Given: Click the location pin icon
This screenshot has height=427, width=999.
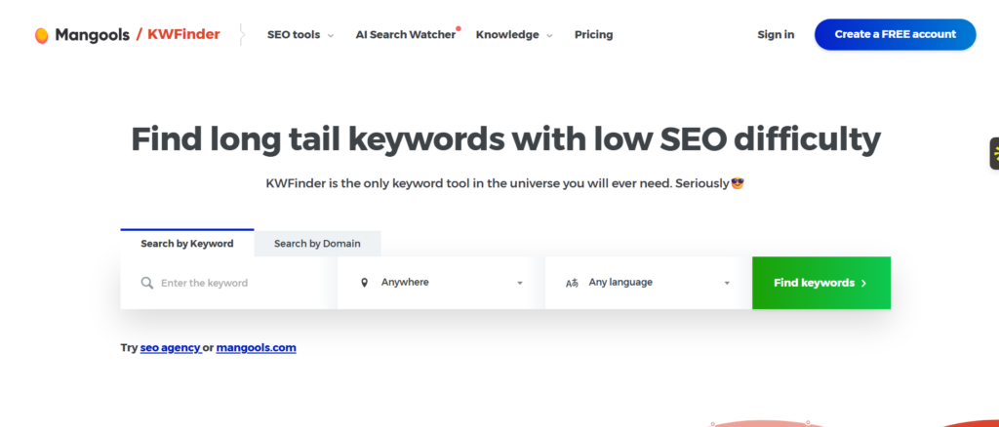Looking at the screenshot, I should pyautogui.click(x=365, y=283).
